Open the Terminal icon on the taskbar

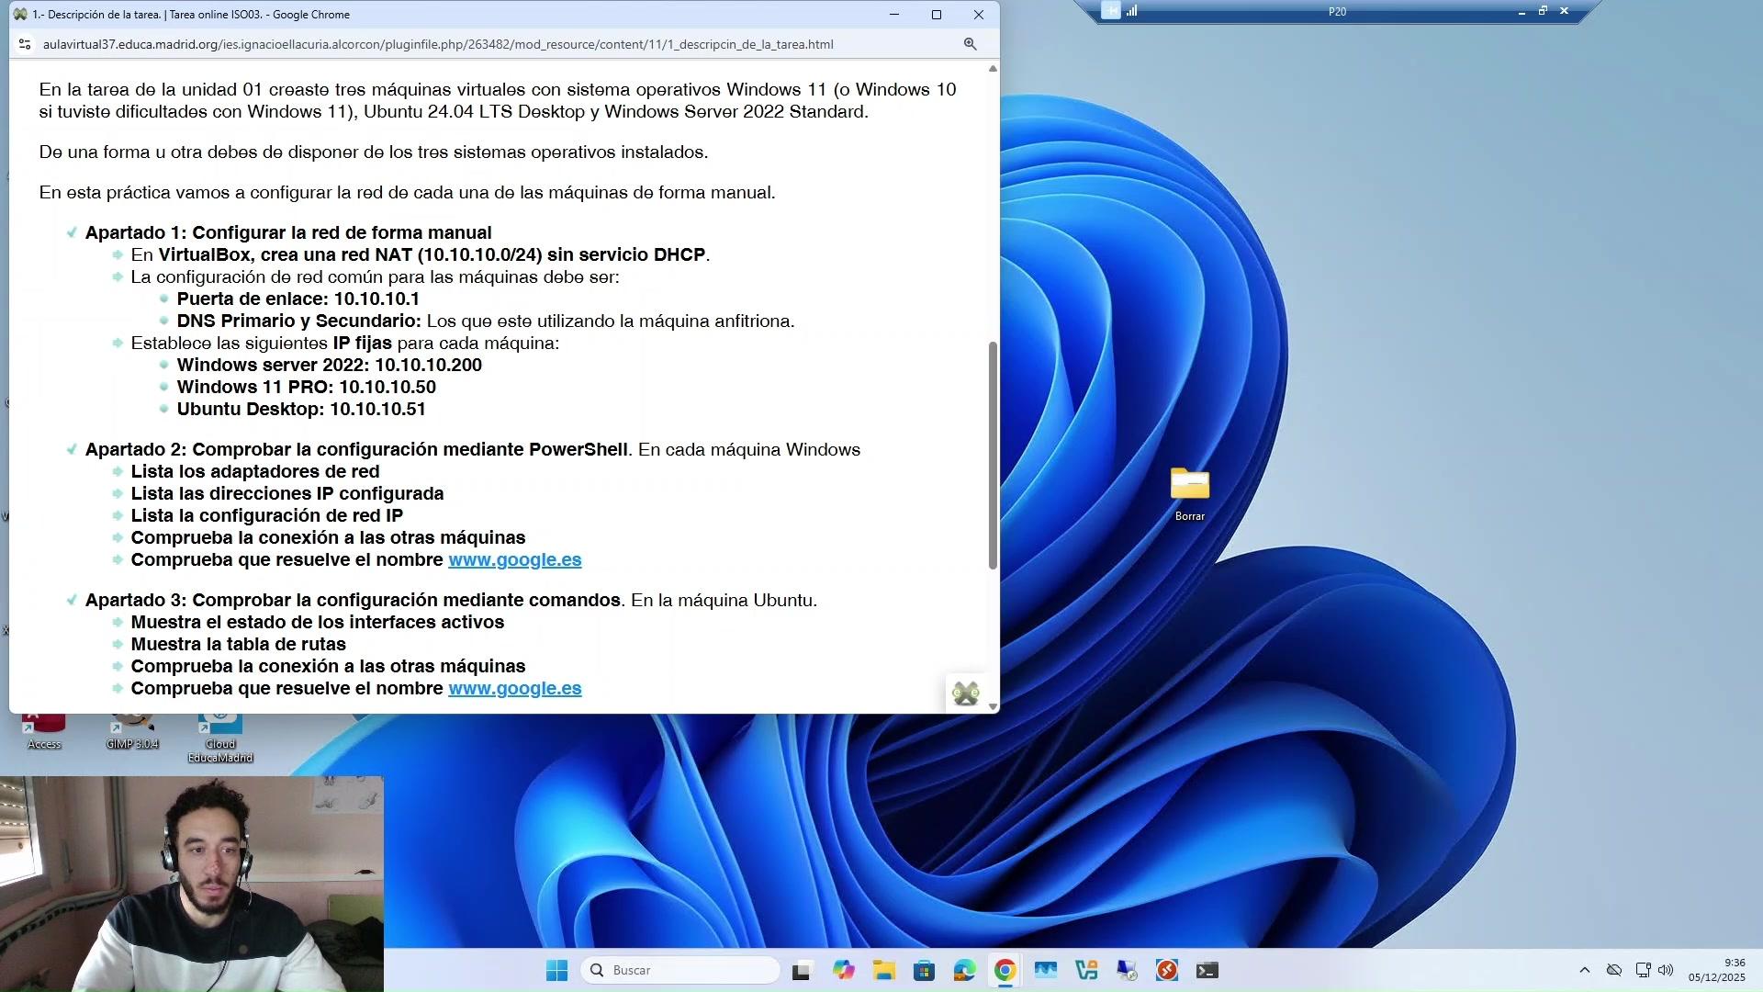[1207, 971]
